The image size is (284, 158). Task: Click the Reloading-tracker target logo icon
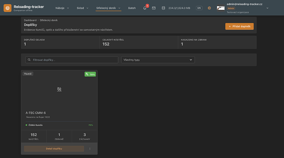[7, 8]
